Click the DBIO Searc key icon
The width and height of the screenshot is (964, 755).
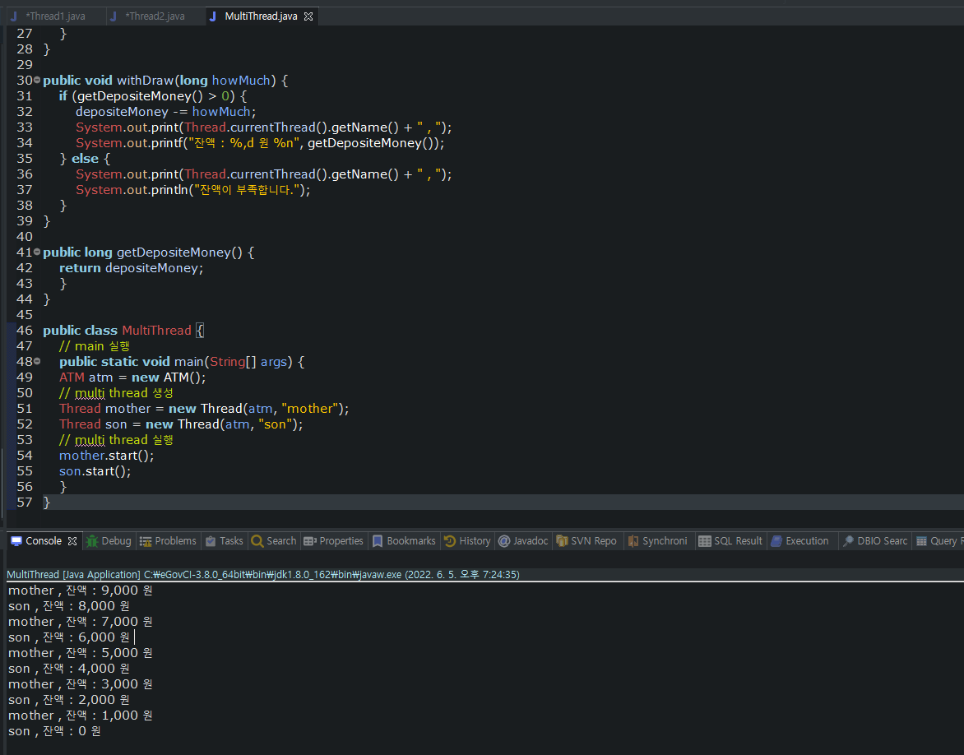(x=848, y=541)
